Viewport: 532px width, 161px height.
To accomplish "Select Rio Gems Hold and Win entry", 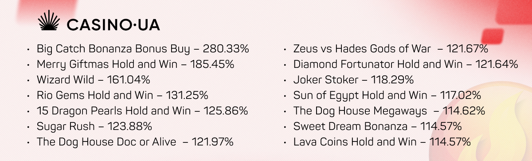I will (122, 95).
